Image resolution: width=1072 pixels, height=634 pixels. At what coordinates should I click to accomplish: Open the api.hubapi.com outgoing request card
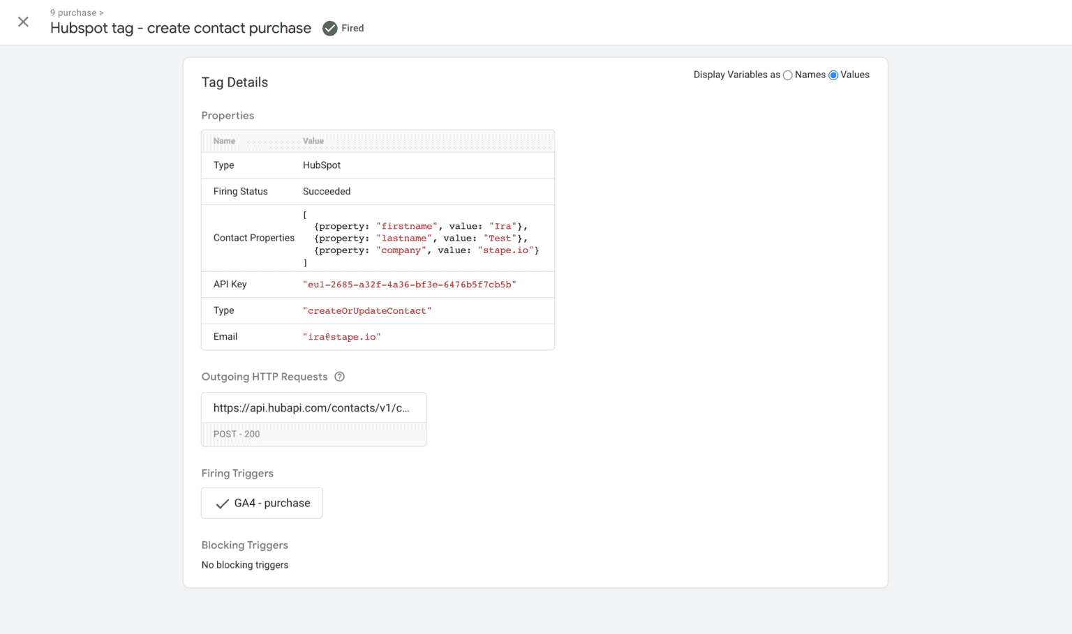click(311, 408)
